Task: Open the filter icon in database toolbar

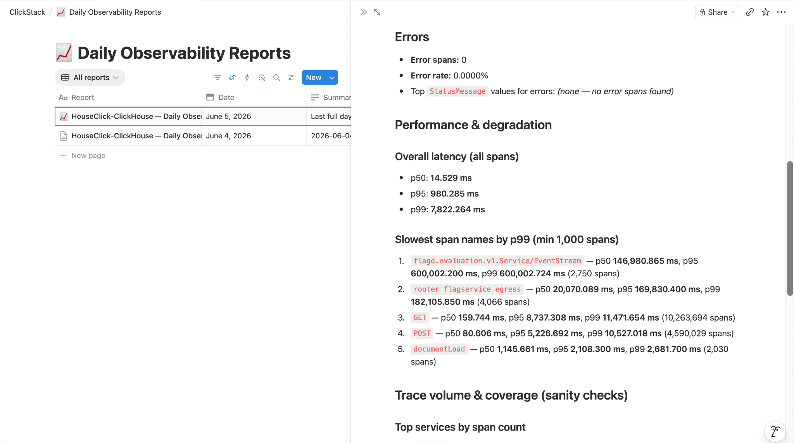Action: point(217,78)
